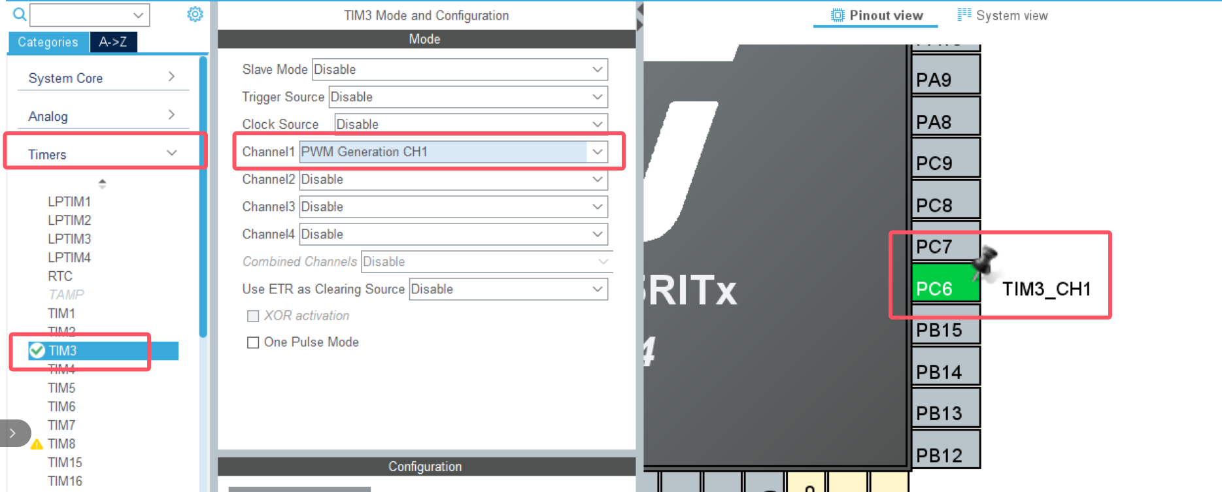1222x492 pixels.
Task: Click green pin PC6 on the chip
Action: pos(945,282)
